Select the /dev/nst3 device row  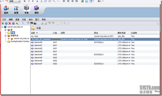click(95, 52)
